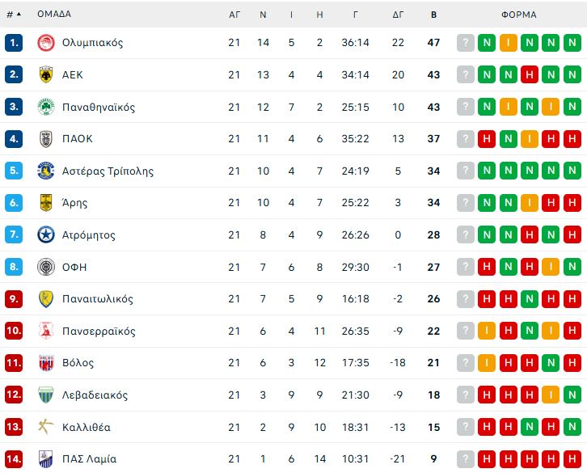Click the orange draw badge in Βόλος form

tap(487, 363)
